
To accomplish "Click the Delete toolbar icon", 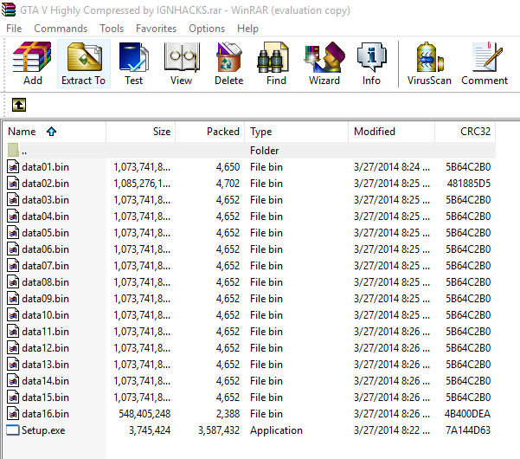I will [228, 63].
